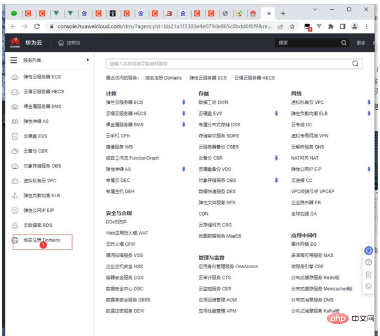Open the browser profile avatar
The height and width of the screenshot is (336, 380).
[354, 26]
